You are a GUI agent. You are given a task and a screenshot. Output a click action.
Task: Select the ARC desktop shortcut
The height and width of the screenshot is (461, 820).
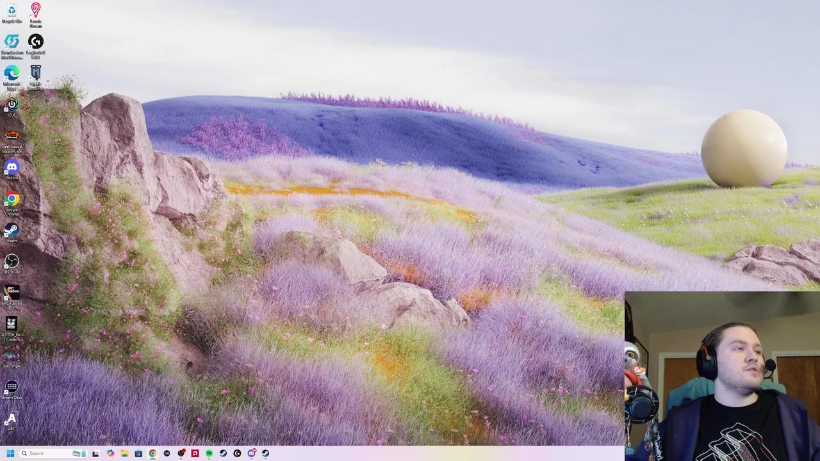12,421
